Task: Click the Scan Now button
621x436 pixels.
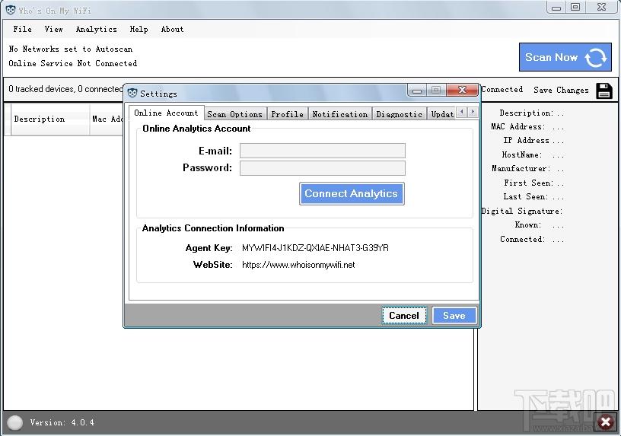Action: coord(565,57)
